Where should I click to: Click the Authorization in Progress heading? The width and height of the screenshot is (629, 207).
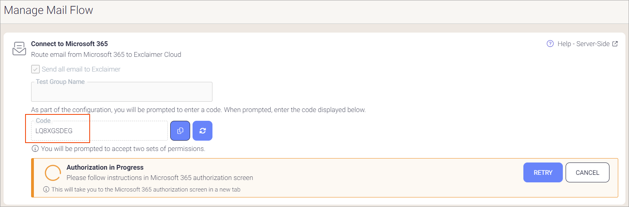pyautogui.click(x=105, y=167)
